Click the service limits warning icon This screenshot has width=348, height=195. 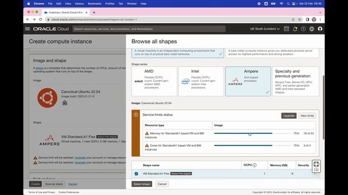tap(135, 115)
